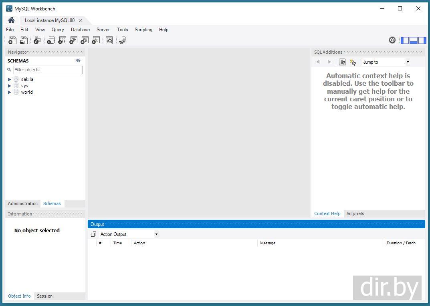Screen dimensions: 430x306
Task: Click the create new view icon
Action: point(73,40)
